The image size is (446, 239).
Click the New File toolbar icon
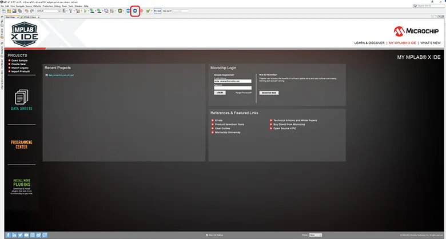coord(3,11)
